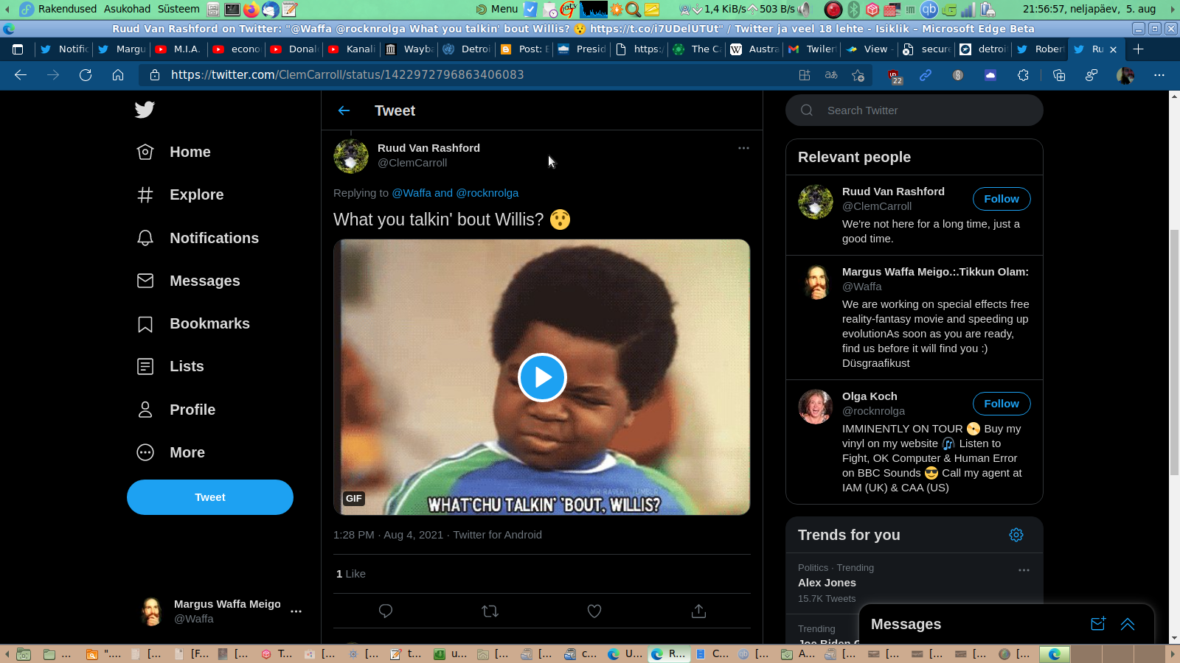Open Ruud Van Rashford's profile name in tweet

coord(428,148)
